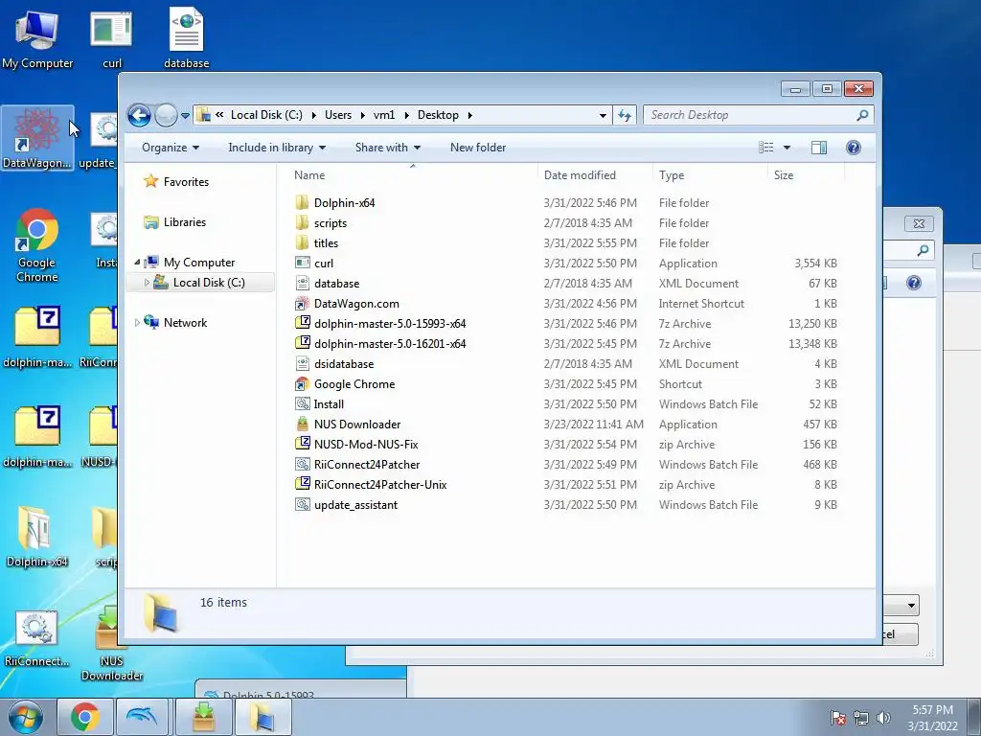Open the Organize menu
Viewport: 981px width, 736px height.
(171, 148)
